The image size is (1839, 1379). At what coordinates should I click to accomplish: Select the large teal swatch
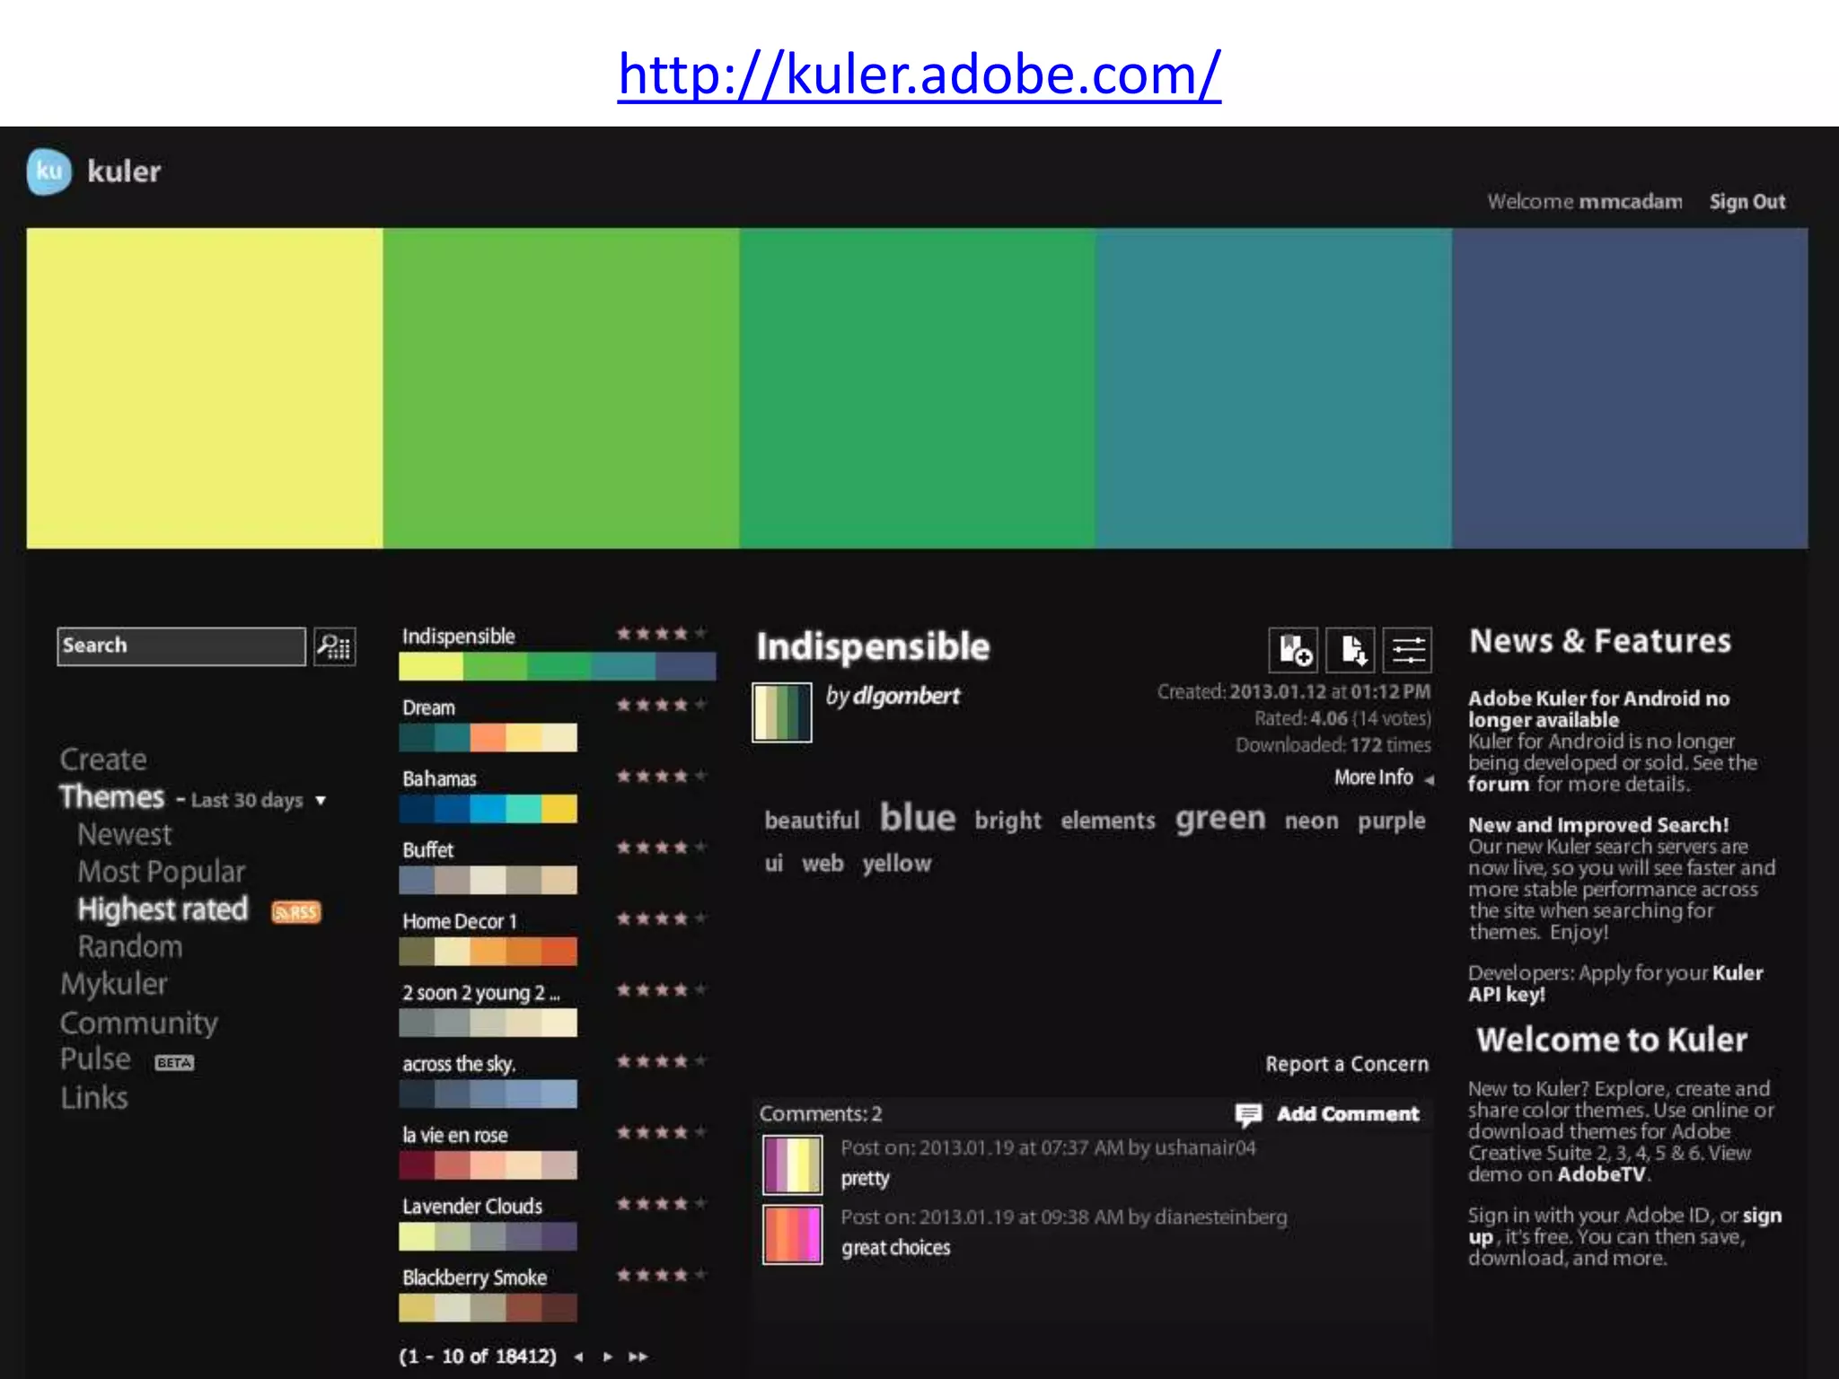point(1273,388)
